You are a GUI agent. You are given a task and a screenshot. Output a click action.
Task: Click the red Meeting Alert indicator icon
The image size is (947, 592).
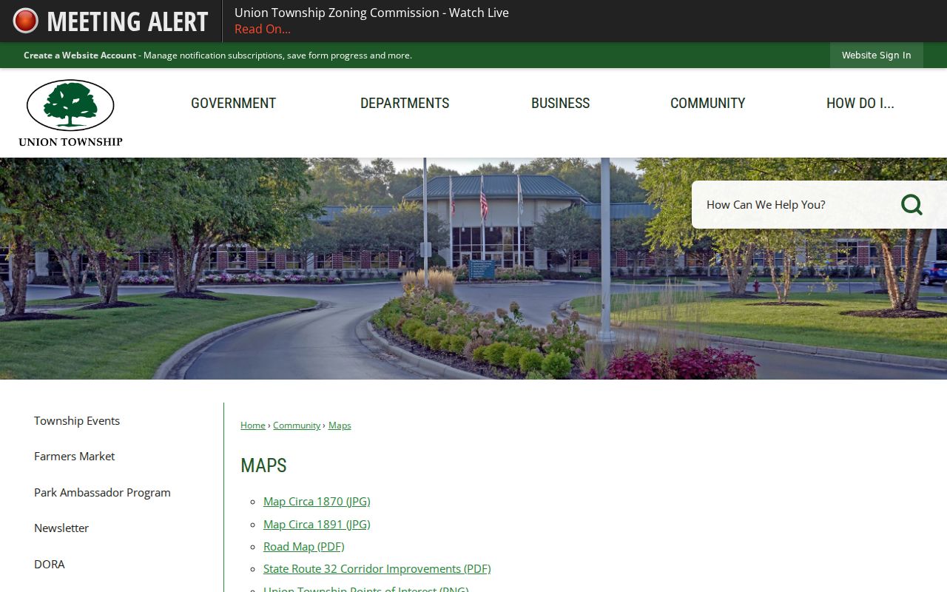(x=25, y=21)
